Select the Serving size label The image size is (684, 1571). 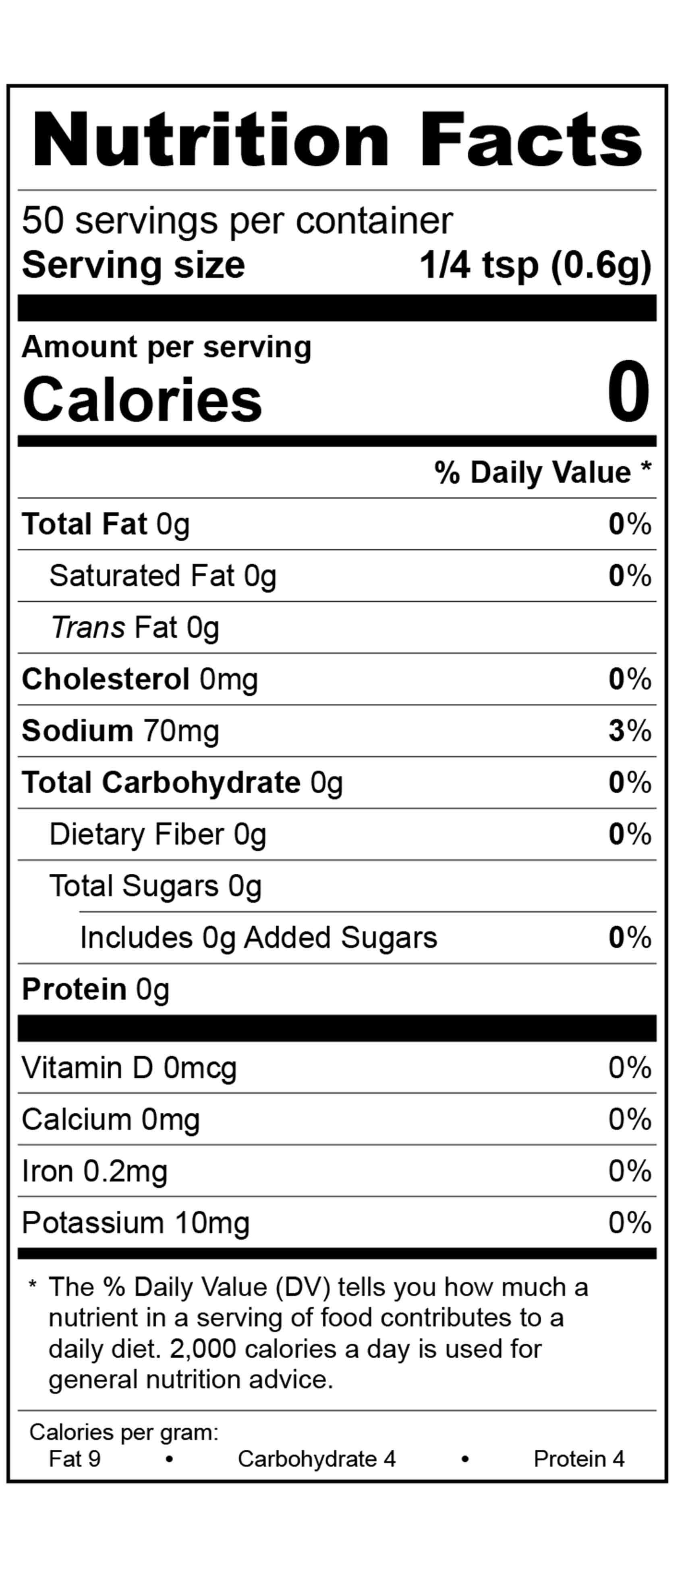coord(133,265)
